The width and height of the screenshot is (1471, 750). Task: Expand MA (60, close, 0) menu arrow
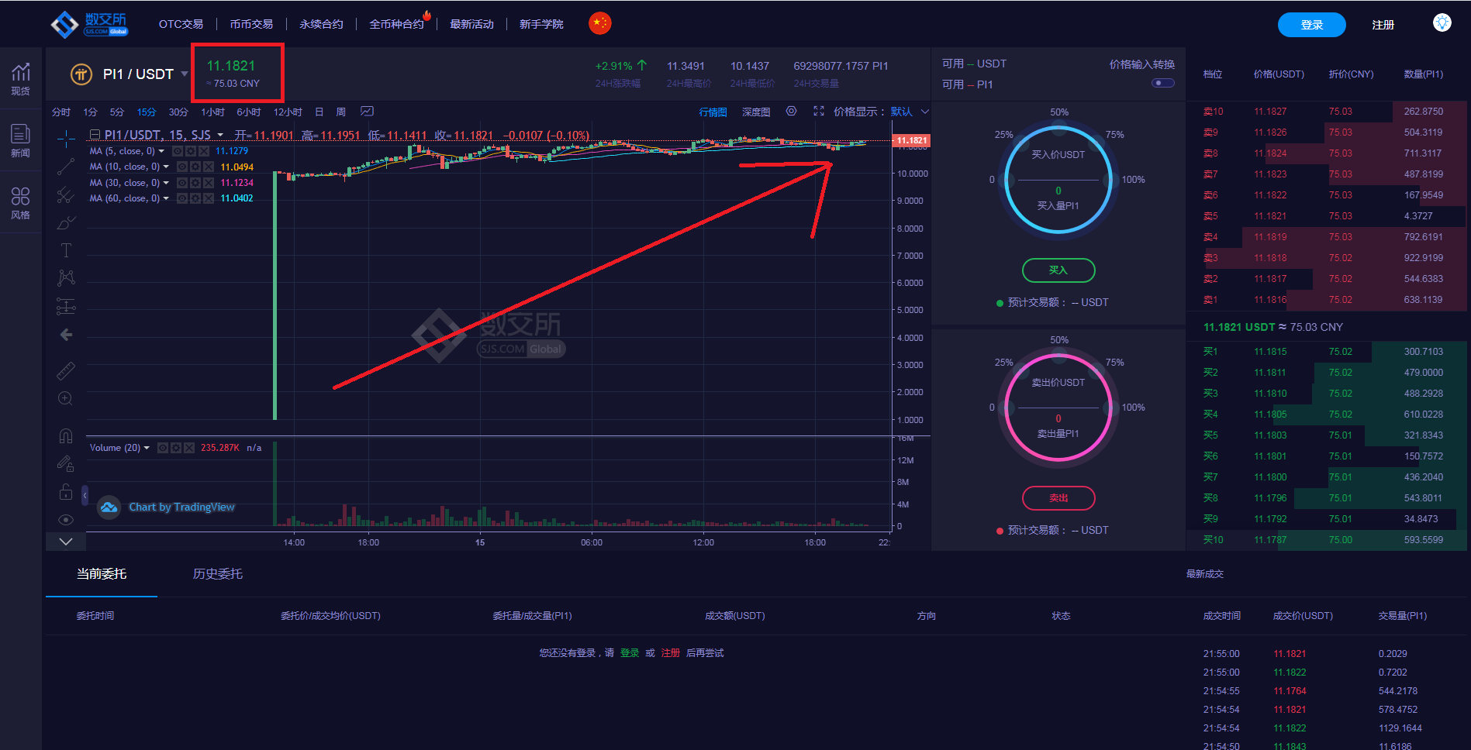[x=166, y=198]
